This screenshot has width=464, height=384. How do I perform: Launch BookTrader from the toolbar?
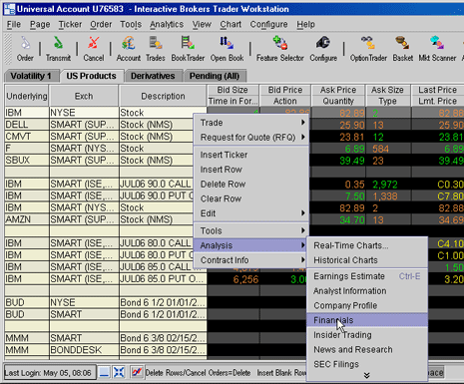(x=188, y=49)
